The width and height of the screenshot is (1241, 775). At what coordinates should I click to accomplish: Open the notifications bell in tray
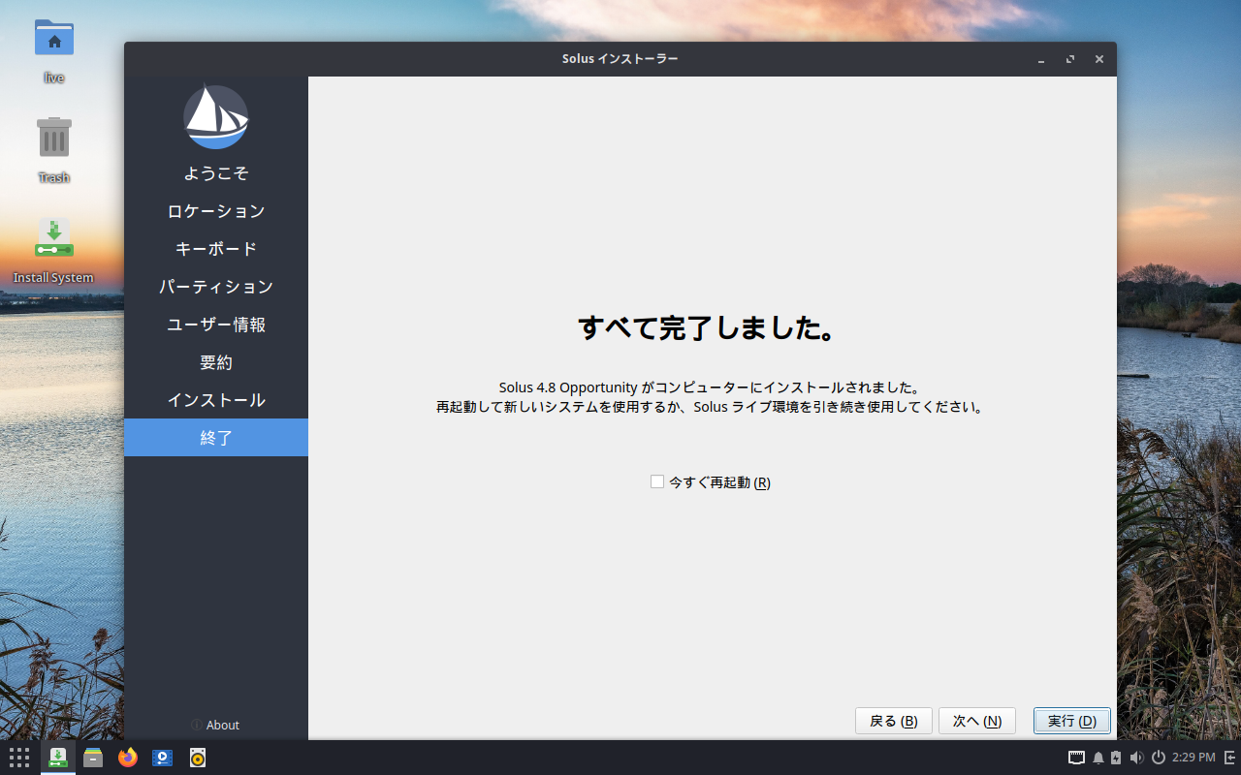tap(1098, 758)
